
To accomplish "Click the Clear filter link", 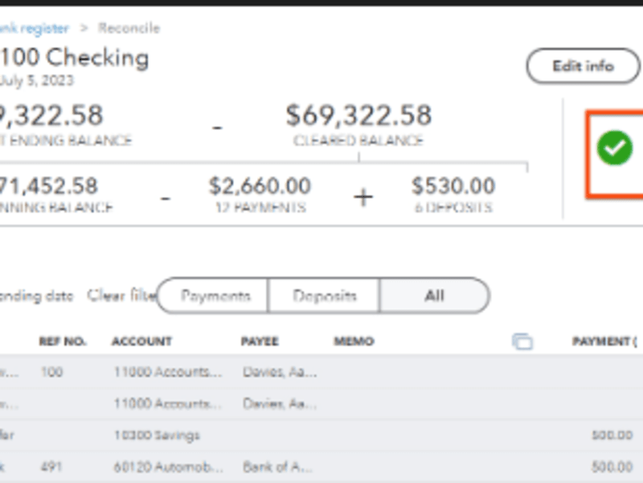I will (x=122, y=295).
